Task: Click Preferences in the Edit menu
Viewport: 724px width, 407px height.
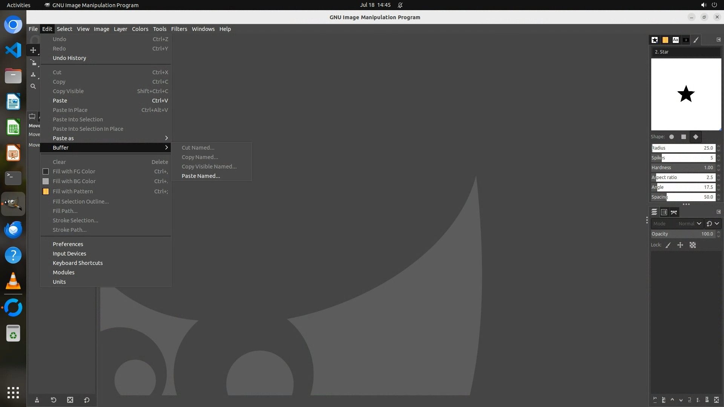Action: click(68, 244)
